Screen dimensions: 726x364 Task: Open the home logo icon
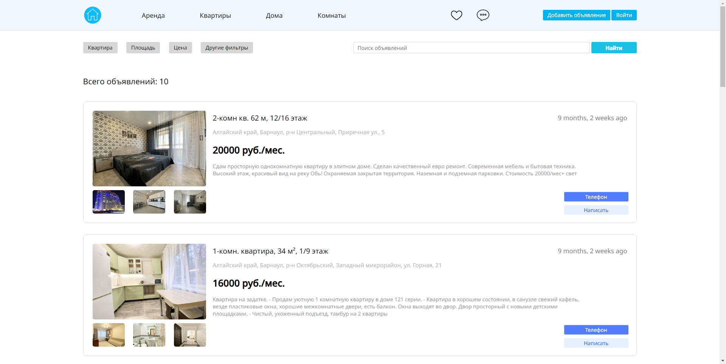(93, 15)
